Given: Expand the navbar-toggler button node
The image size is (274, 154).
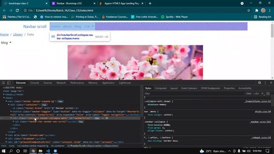Looking at the screenshot, I should tap(11, 111).
